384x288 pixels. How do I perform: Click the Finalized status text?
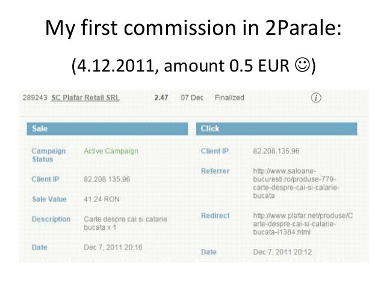[x=229, y=97]
